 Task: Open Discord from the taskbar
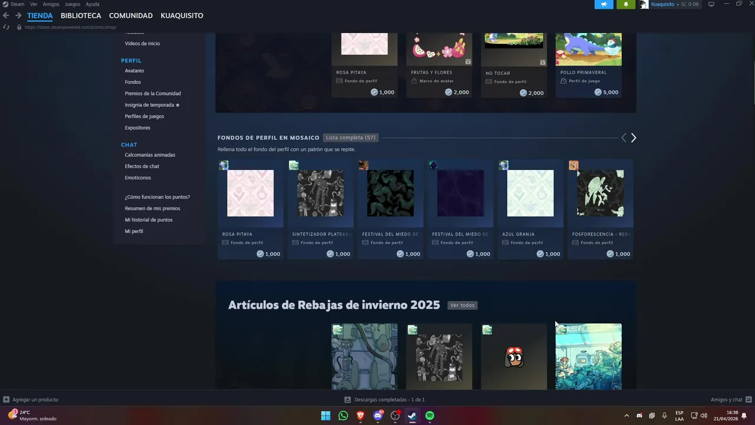[378, 416]
